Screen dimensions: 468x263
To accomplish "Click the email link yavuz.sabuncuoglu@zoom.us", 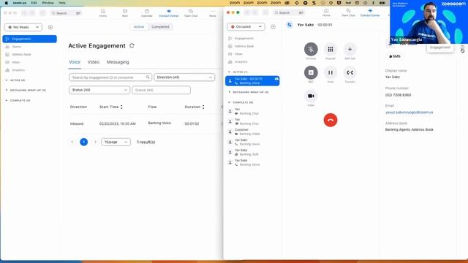I will (x=409, y=113).
